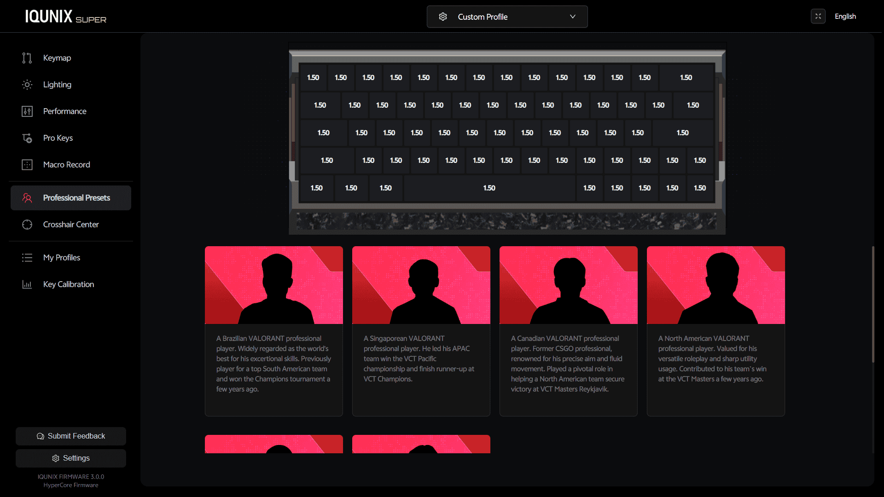Click the Submit Feedback button
884x497 pixels.
point(71,436)
